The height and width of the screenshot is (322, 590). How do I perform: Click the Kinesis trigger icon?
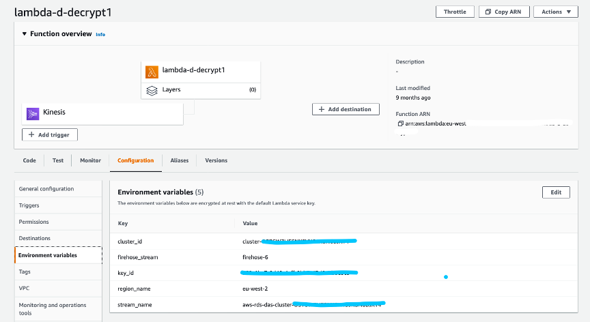(33, 113)
